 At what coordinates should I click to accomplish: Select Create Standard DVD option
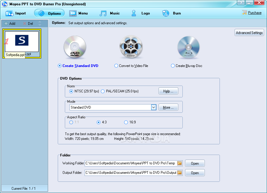[x=78, y=66]
